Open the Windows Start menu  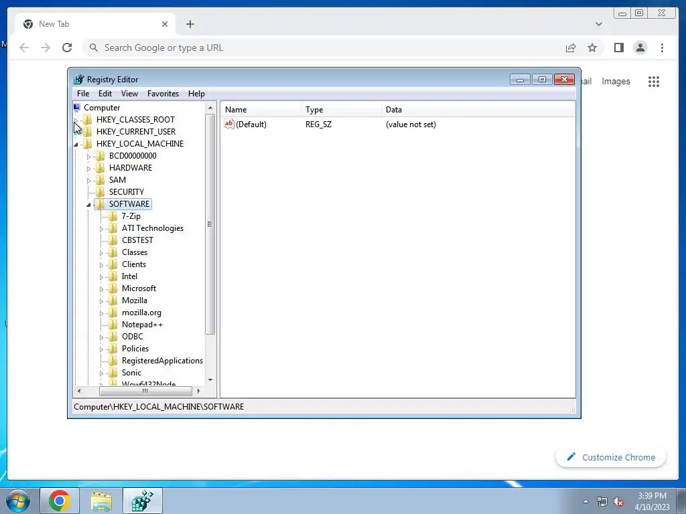[17, 501]
